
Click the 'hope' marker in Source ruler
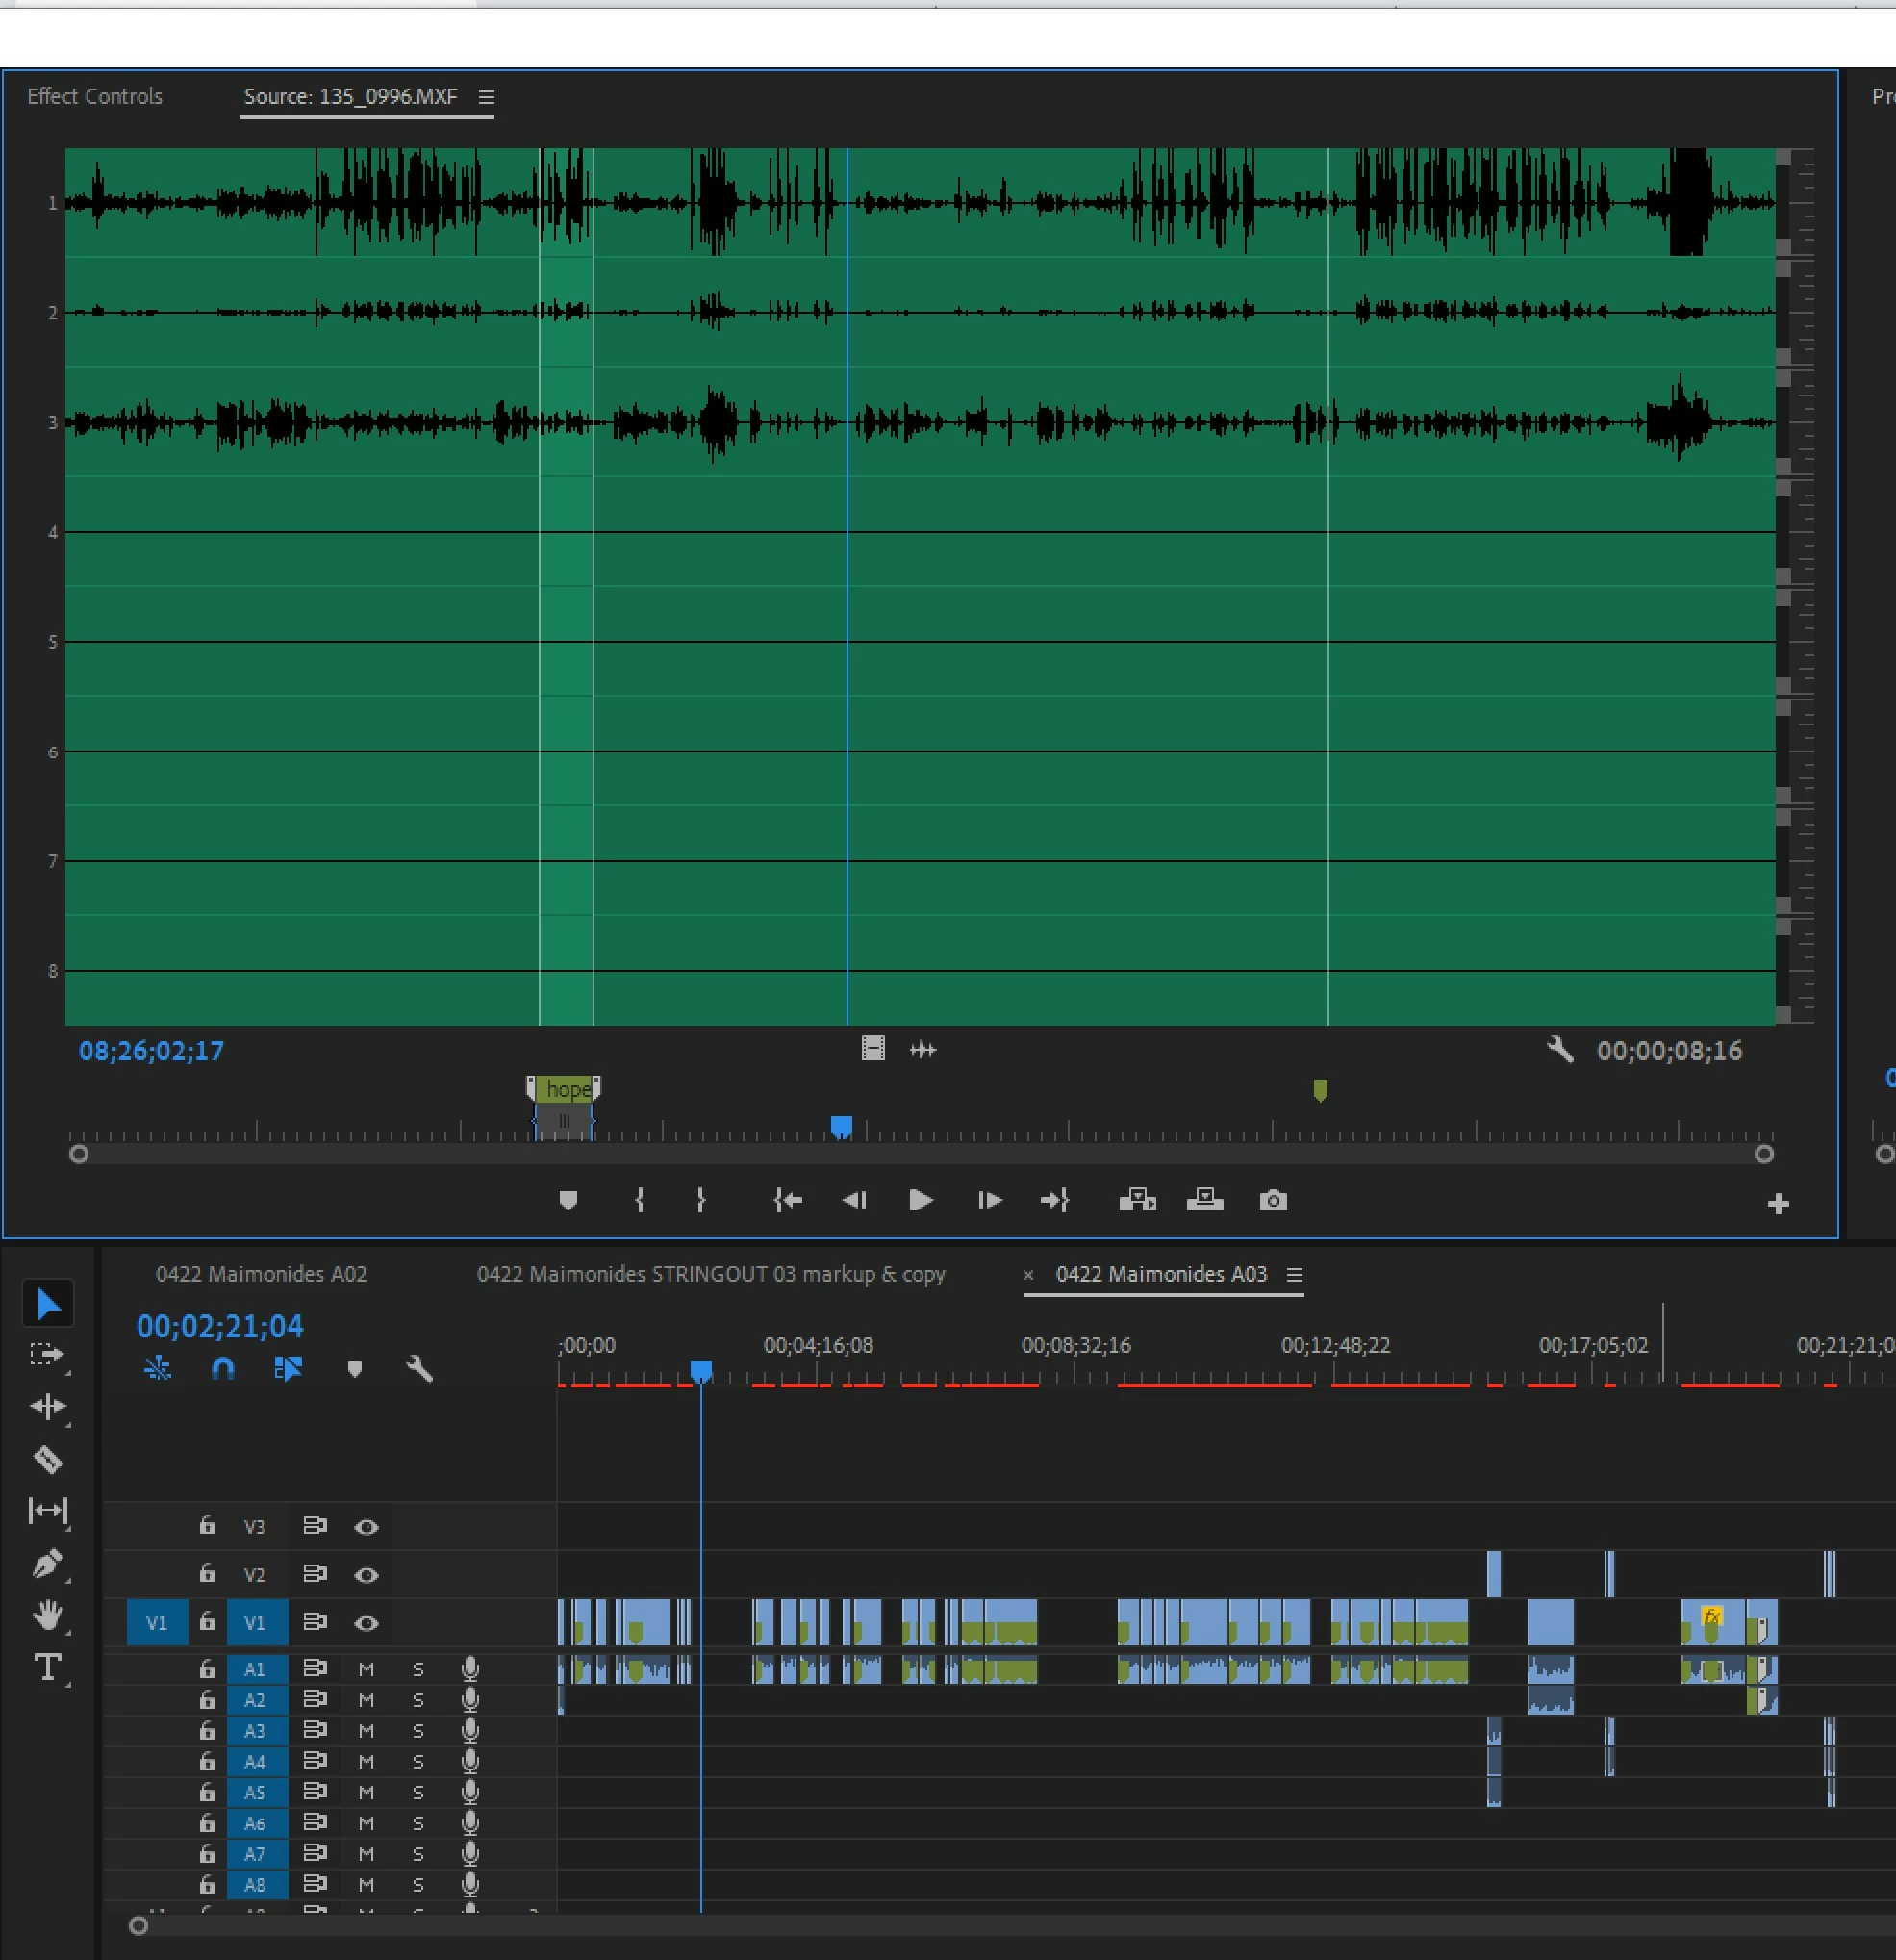(565, 1089)
